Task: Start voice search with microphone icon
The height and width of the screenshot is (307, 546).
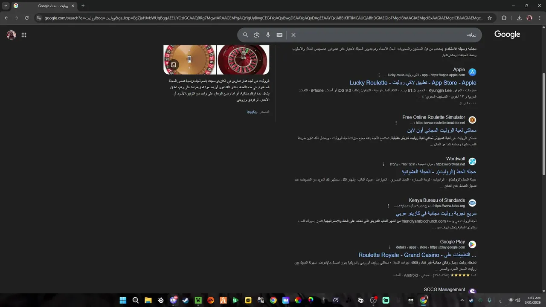Action: pyautogui.click(x=268, y=35)
